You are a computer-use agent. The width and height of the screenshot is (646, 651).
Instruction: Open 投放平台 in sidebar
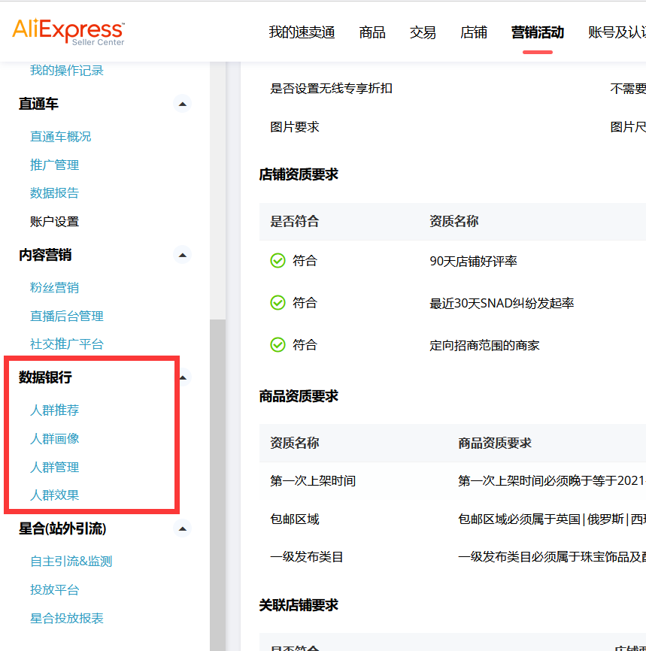[54, 589]
